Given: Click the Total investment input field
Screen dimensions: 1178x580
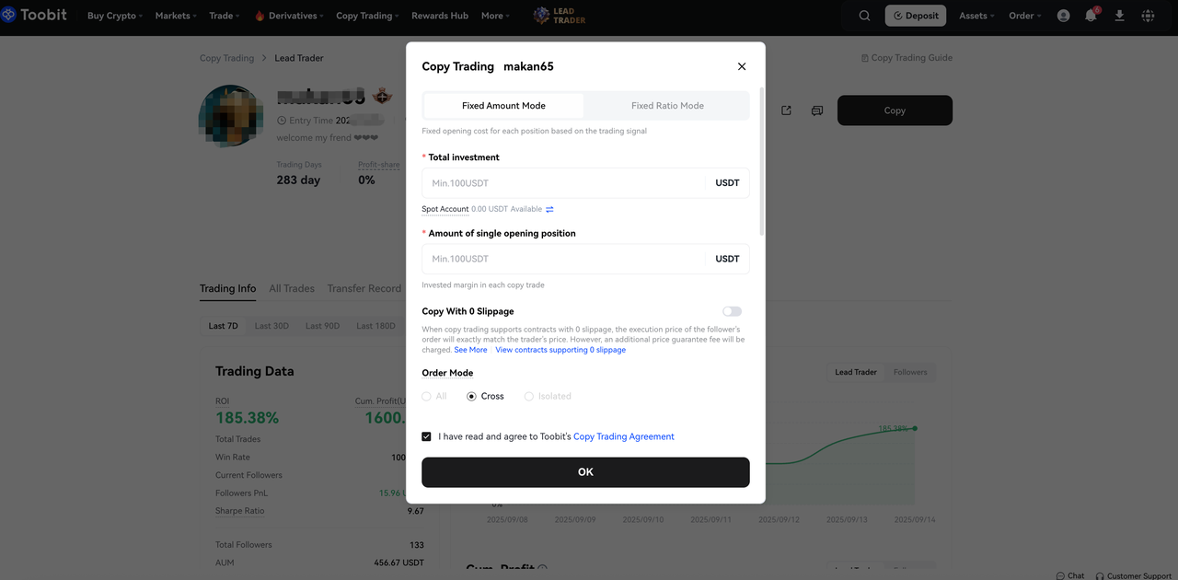Looking at the screenshot, I should (x=563, y=183).
